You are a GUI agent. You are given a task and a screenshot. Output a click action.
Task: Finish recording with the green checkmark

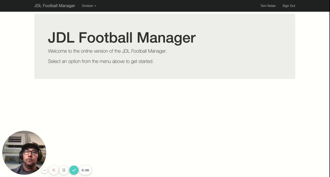[x=74, y=170]
